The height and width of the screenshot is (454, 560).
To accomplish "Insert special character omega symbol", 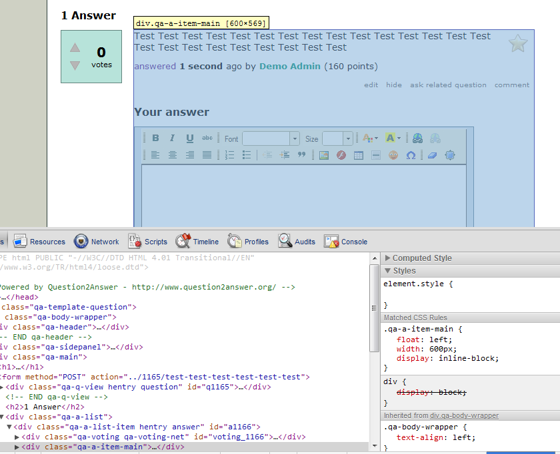I will tap(411, 155).
